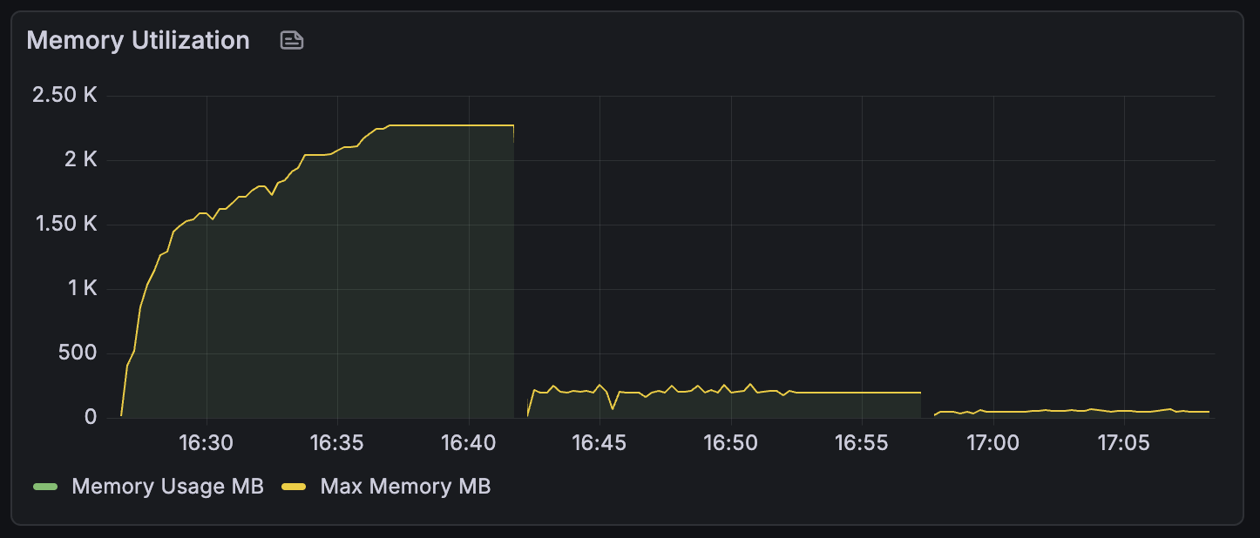Viewport: 1260px width, 538px height.
Task: Click the 16:55 time axis label
Action: click(861, 442)
